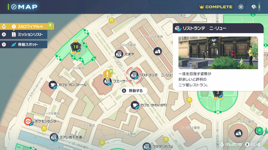Click the restaurant preview image in info panel
The image size is (268, 150).
[x=218, y=53]
